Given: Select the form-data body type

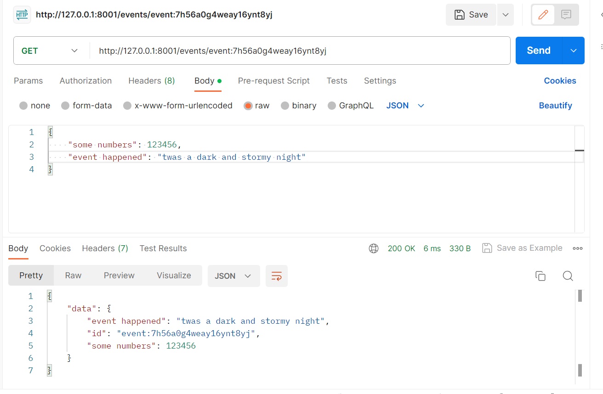Looking at the screenshot, I should coord(86,106).
